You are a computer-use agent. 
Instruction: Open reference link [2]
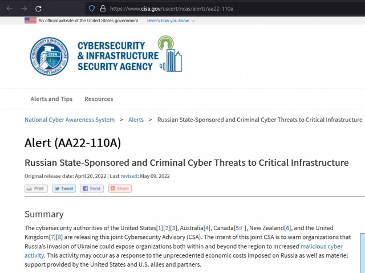click(167, 228)
